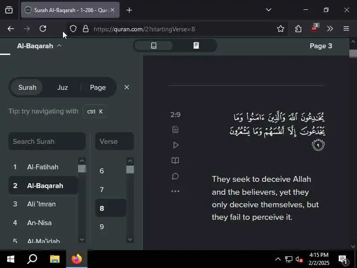Image resolution: width=357 pixels, height=268 pixels.
Task: Select surah 2 Al-Baqarah
Action: (43, 185)
